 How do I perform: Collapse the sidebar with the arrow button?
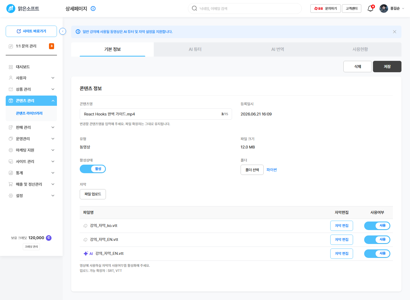63,31
